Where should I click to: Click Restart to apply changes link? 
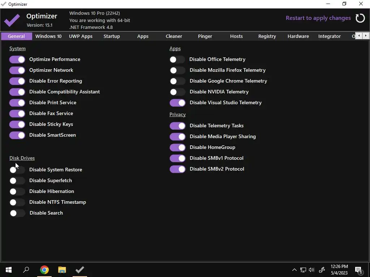click(318, 18)
